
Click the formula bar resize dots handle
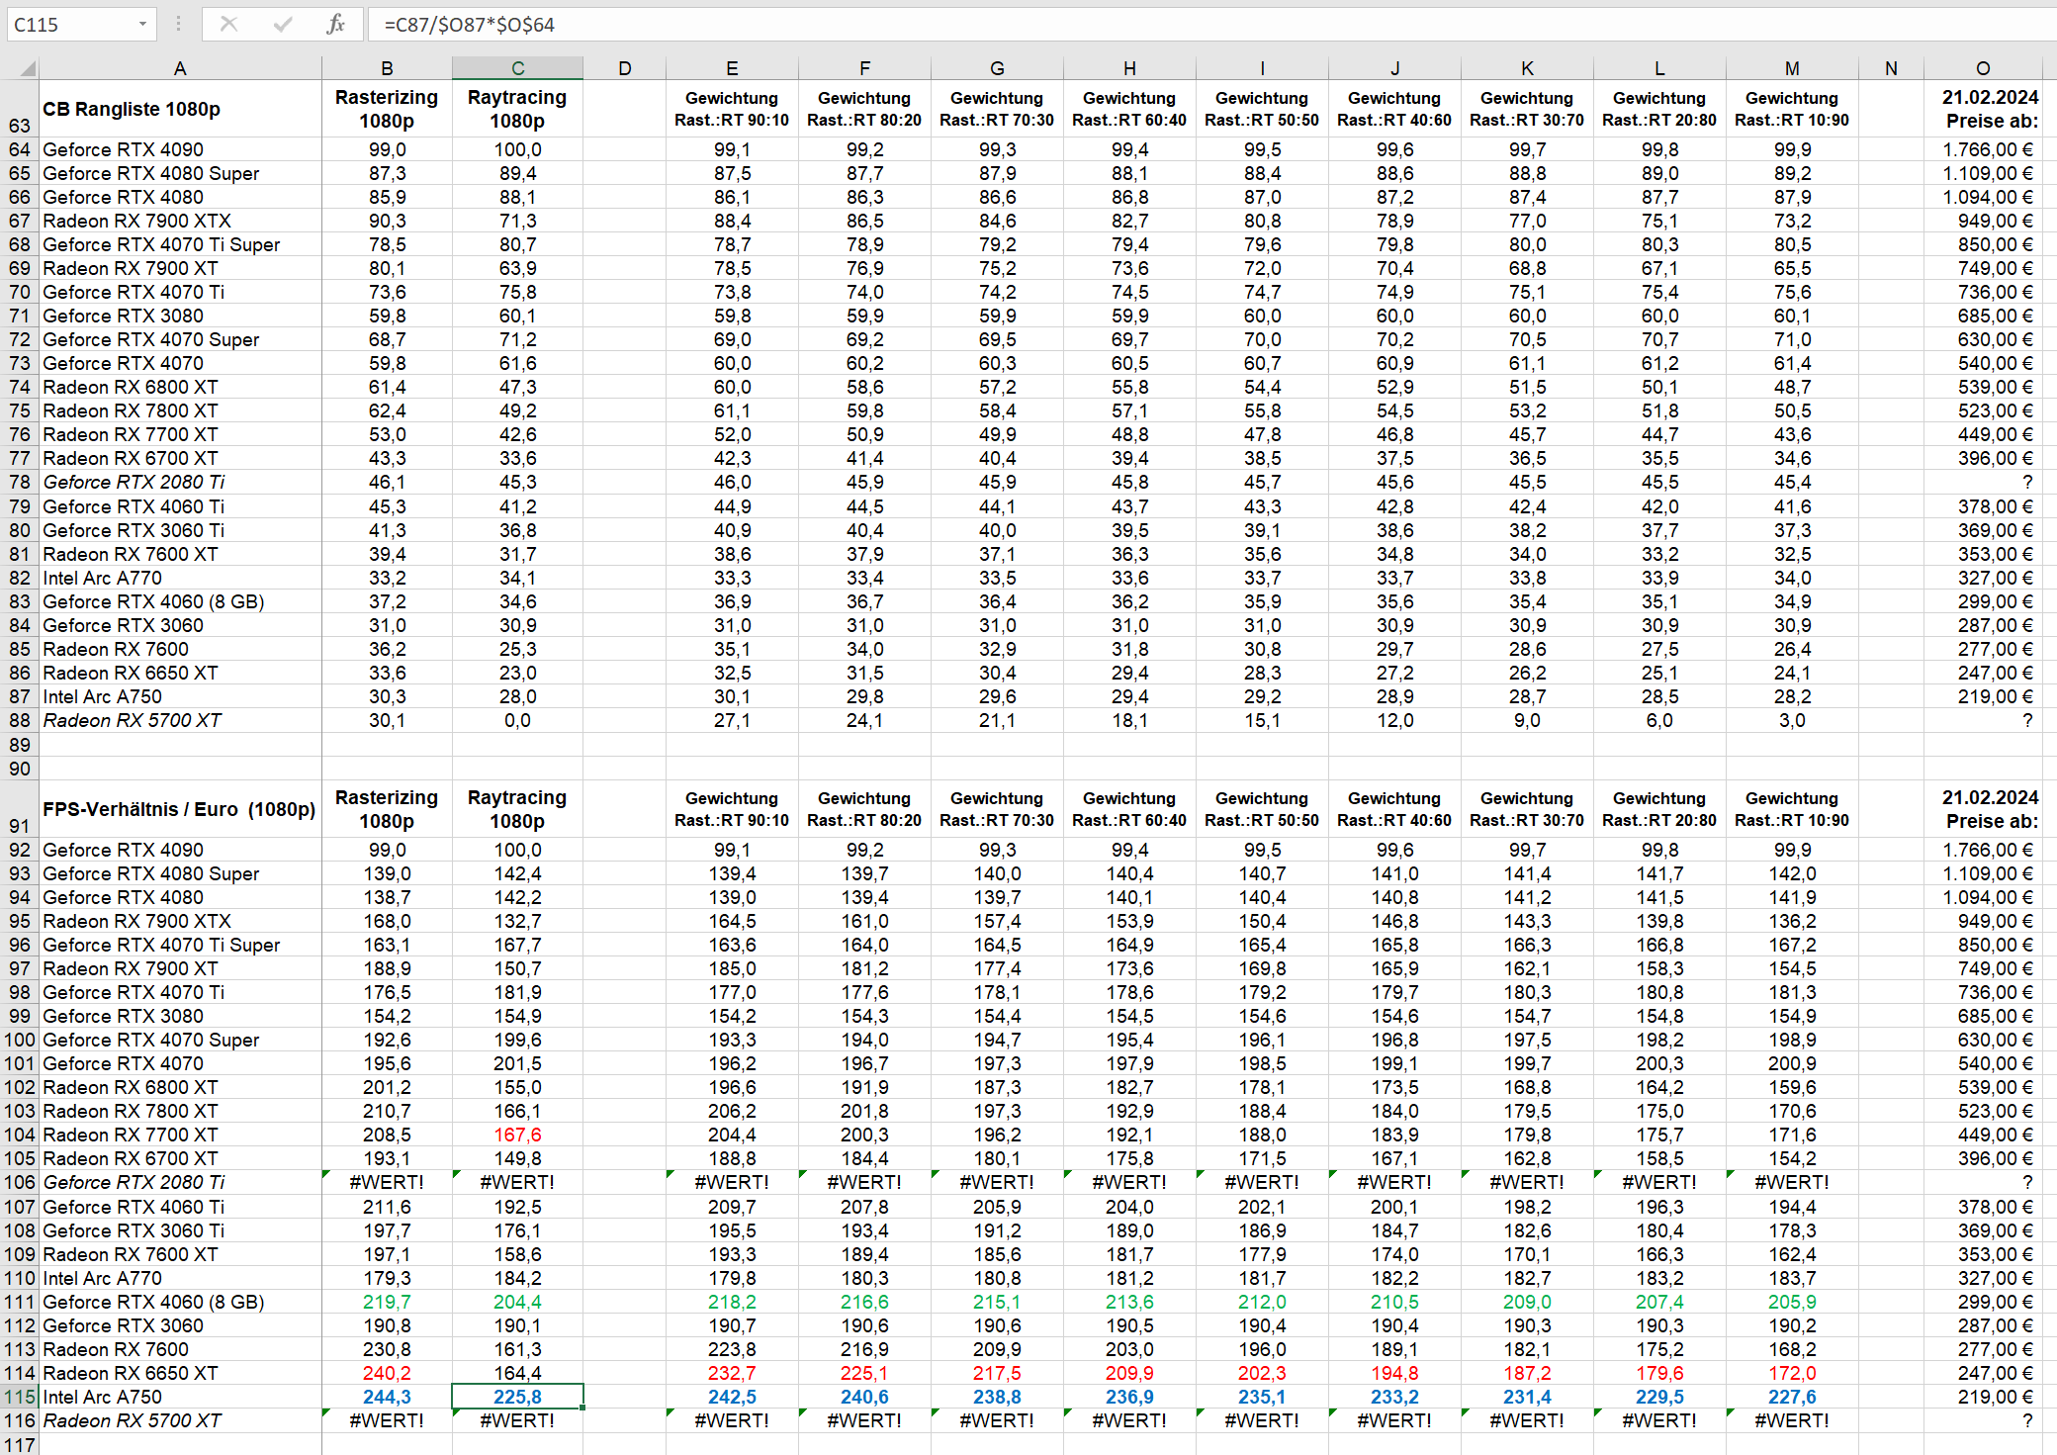click(x=178, y=24)
